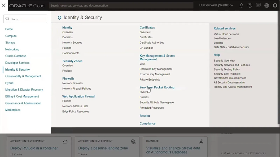Click cloud icon on RStudio card
Viewport: 280px width, 157px height.
tap(65, 142)
